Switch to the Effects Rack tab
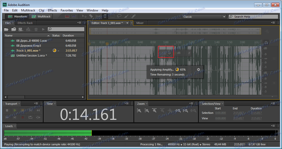The width and height of the screenshot is (282, 149). (x=25, y=23)
